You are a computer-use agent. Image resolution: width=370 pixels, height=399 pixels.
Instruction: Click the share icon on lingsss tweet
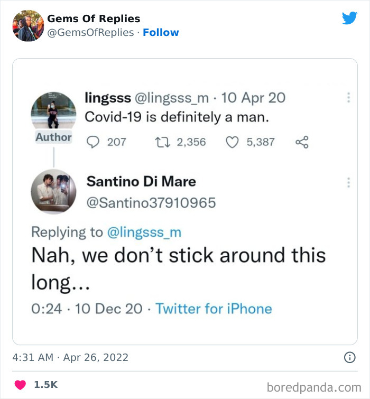point(302,142)
